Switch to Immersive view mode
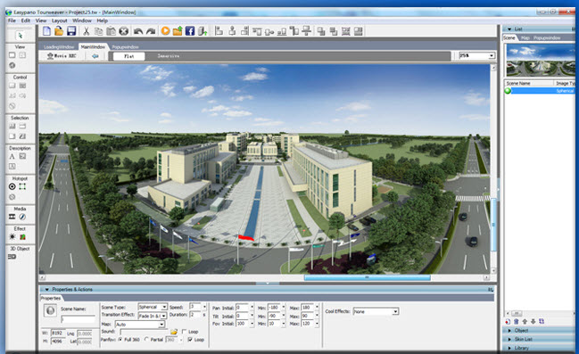This screenshot has height=354, width=579. [169, 56]
